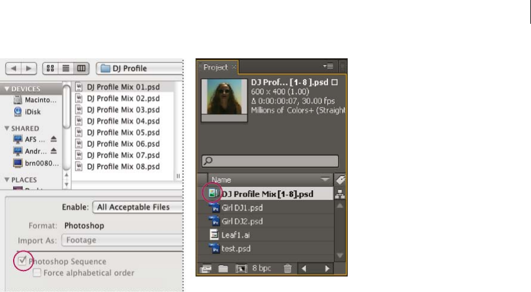Click the test.psd Photoshop file icon
This screenshot has width=531, height=292.
pos(214,249)
